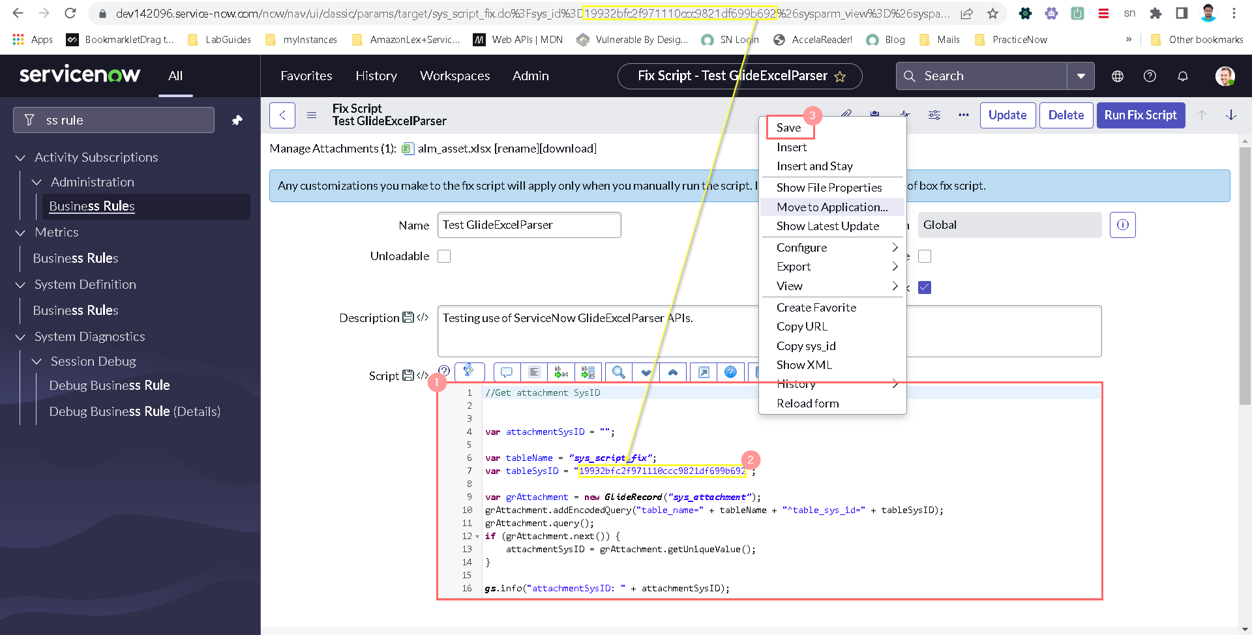Expand the View submenu
The width and height of the screenshot is (1252, 635).
pos(833,286)
